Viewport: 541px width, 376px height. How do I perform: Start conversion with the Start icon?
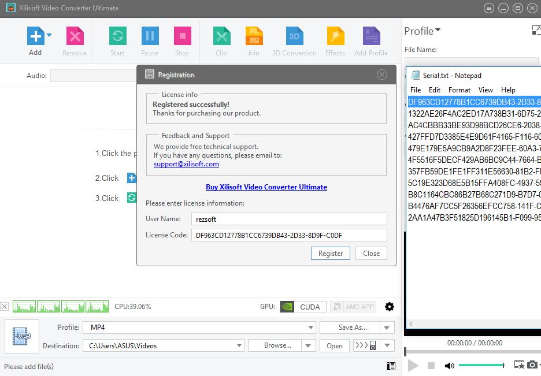[118, 36]
